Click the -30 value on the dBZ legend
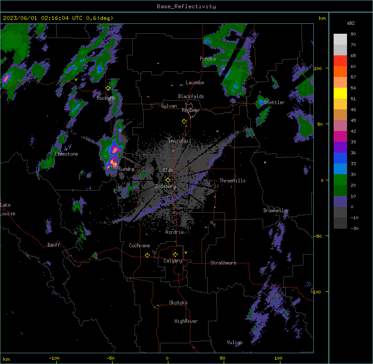This screenshot has height=364, width=373. (x=354, y=228)
